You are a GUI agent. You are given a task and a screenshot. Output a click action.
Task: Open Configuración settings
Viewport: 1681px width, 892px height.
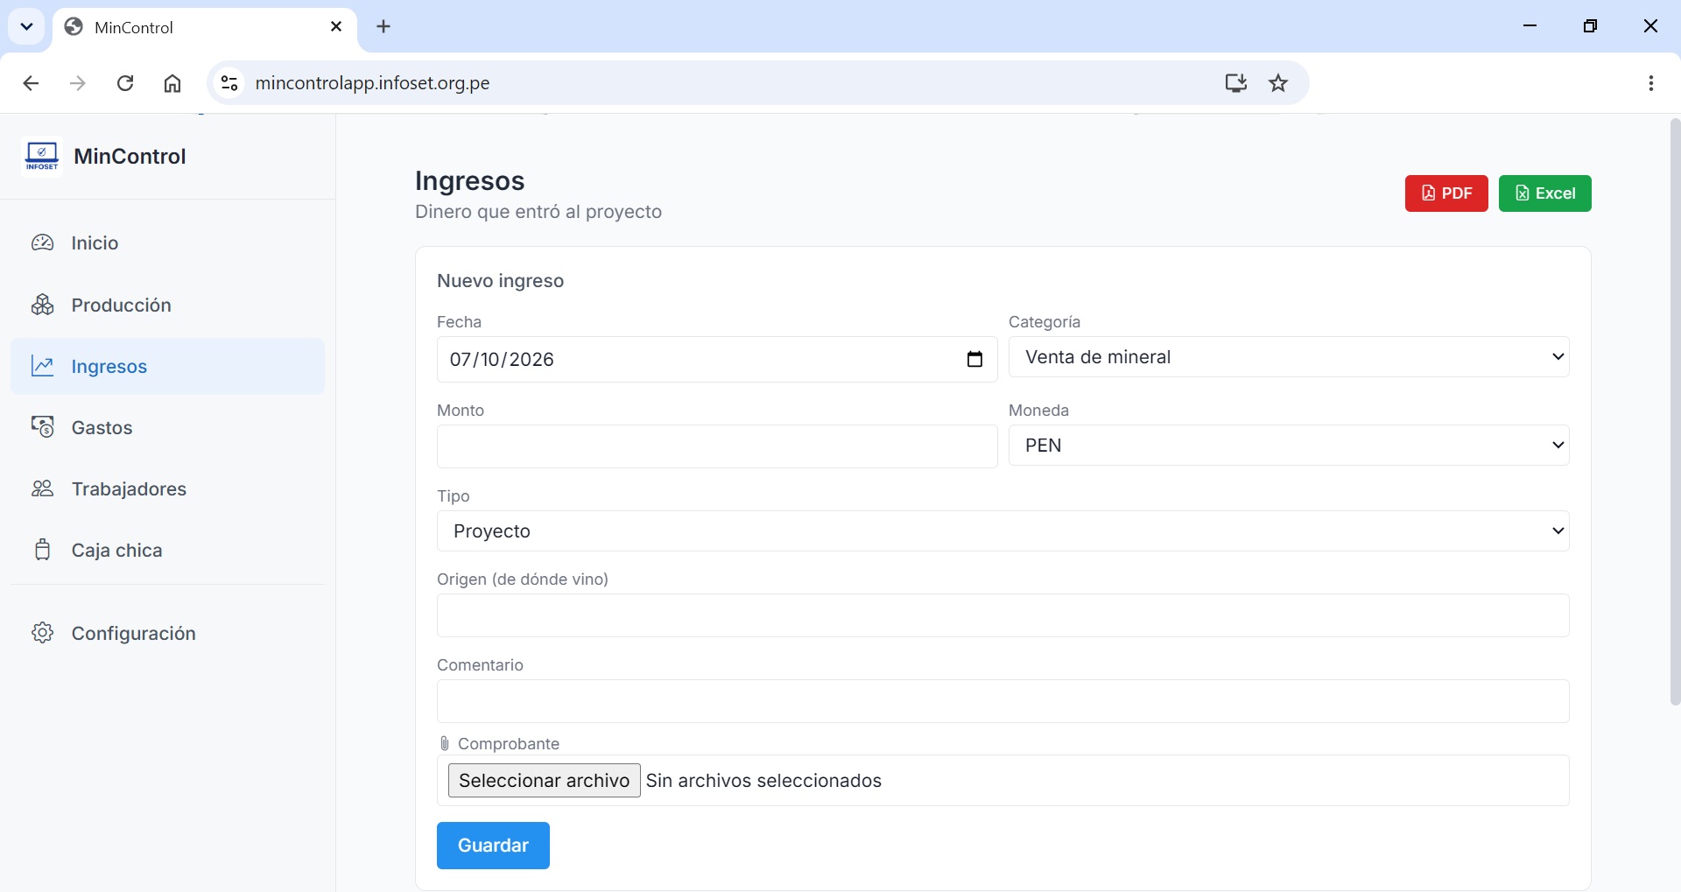(x=167, y=633)
